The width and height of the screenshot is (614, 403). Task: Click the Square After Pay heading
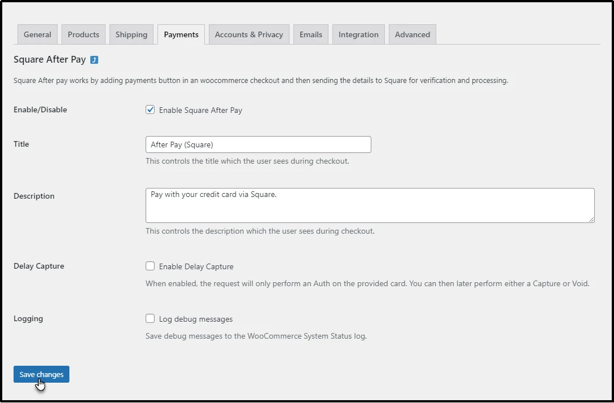coord(50,59)
